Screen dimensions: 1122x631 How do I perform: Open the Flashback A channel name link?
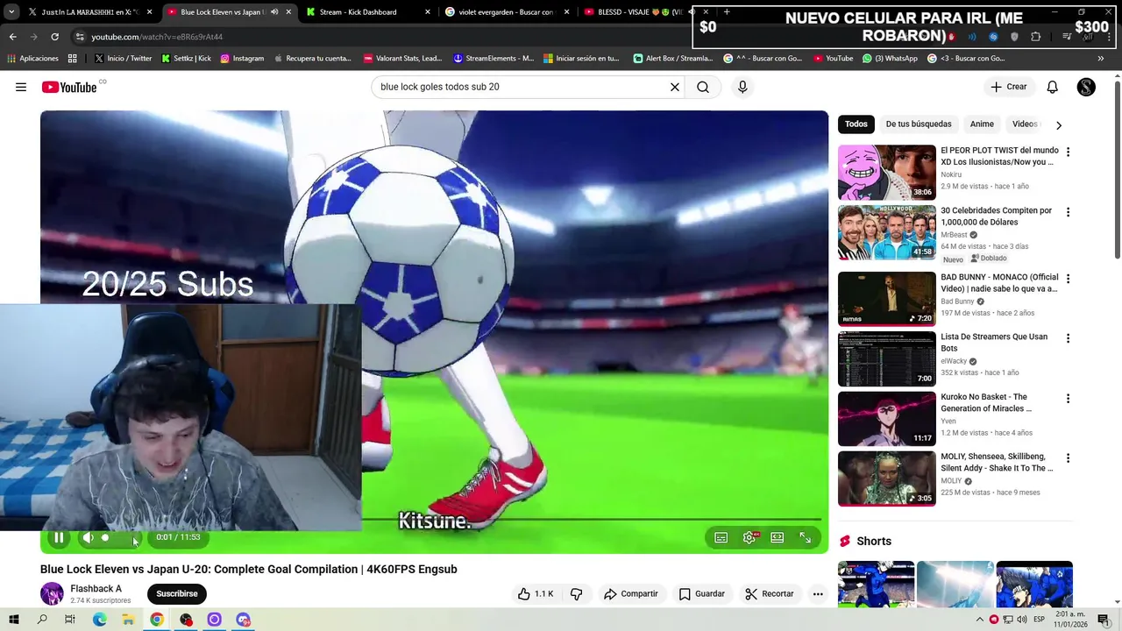coord(96,589)
